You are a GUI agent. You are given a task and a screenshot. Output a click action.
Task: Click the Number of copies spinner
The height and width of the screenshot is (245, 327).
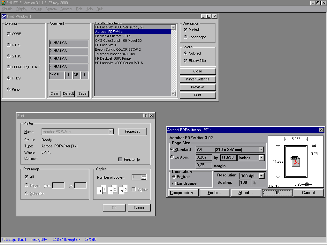pyautogui.click(x=144, y=177)
